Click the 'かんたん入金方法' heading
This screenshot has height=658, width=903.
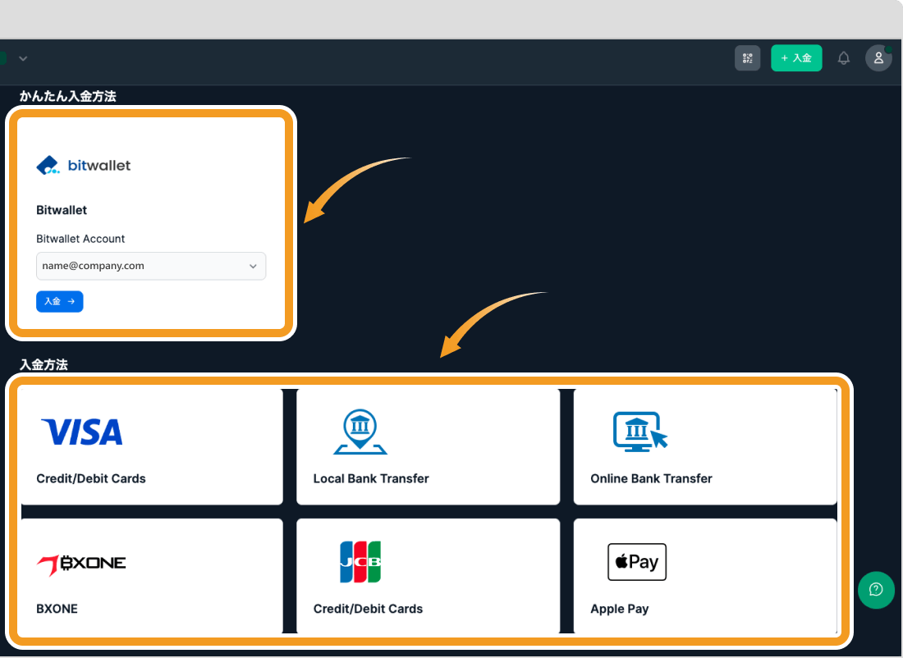pos(68,96)
